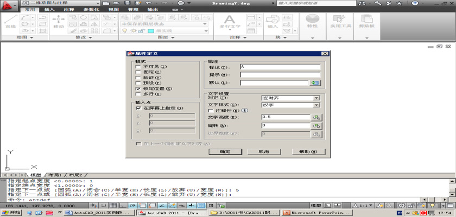Switch to the 管理 ribbon tab
The width and height of the screenshot is (456, 217).
click(x=133, y=10)
